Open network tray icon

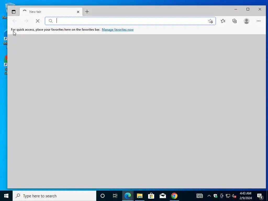[x=228, y=196]
